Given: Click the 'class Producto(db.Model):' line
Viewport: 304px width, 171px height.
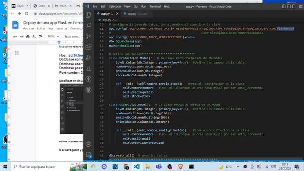Looking at the screenshot, I should point(130,58).
